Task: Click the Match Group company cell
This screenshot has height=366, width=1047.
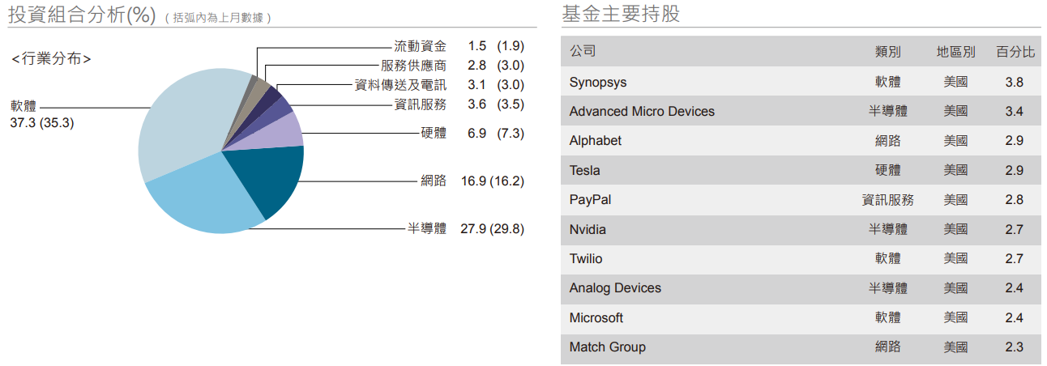Action: [x=608, y=347]
